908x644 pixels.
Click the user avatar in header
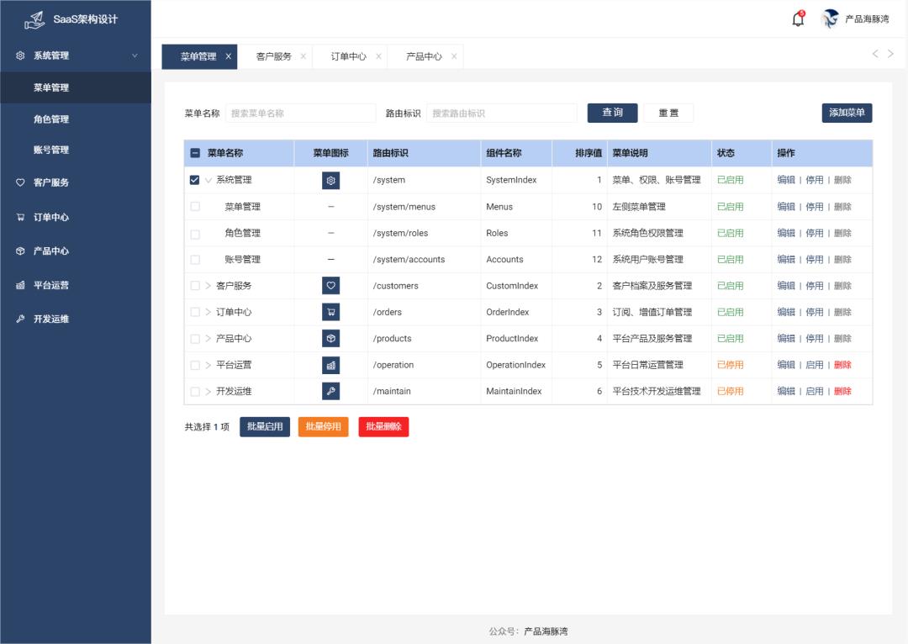(831, 18)
